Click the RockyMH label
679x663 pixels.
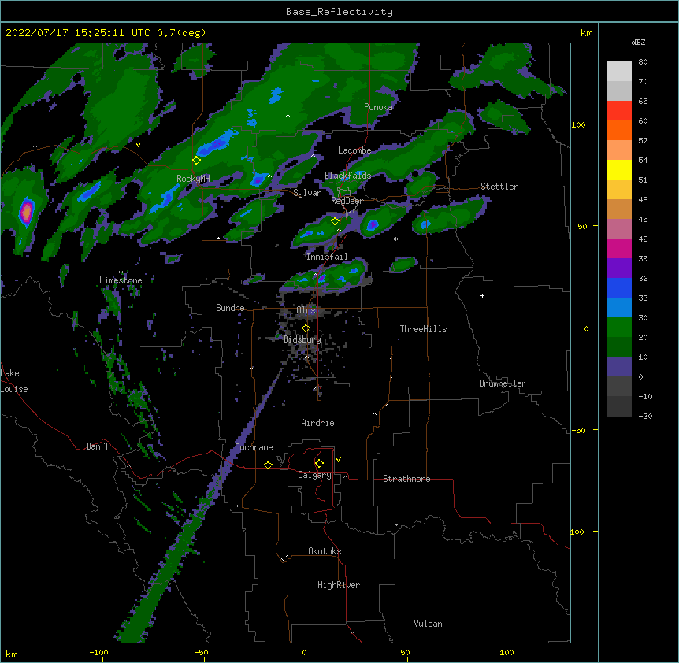(x=193, y=179)
